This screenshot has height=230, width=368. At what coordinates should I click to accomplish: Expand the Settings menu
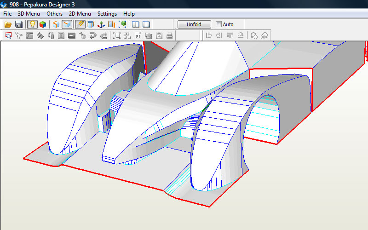[107, 14]
